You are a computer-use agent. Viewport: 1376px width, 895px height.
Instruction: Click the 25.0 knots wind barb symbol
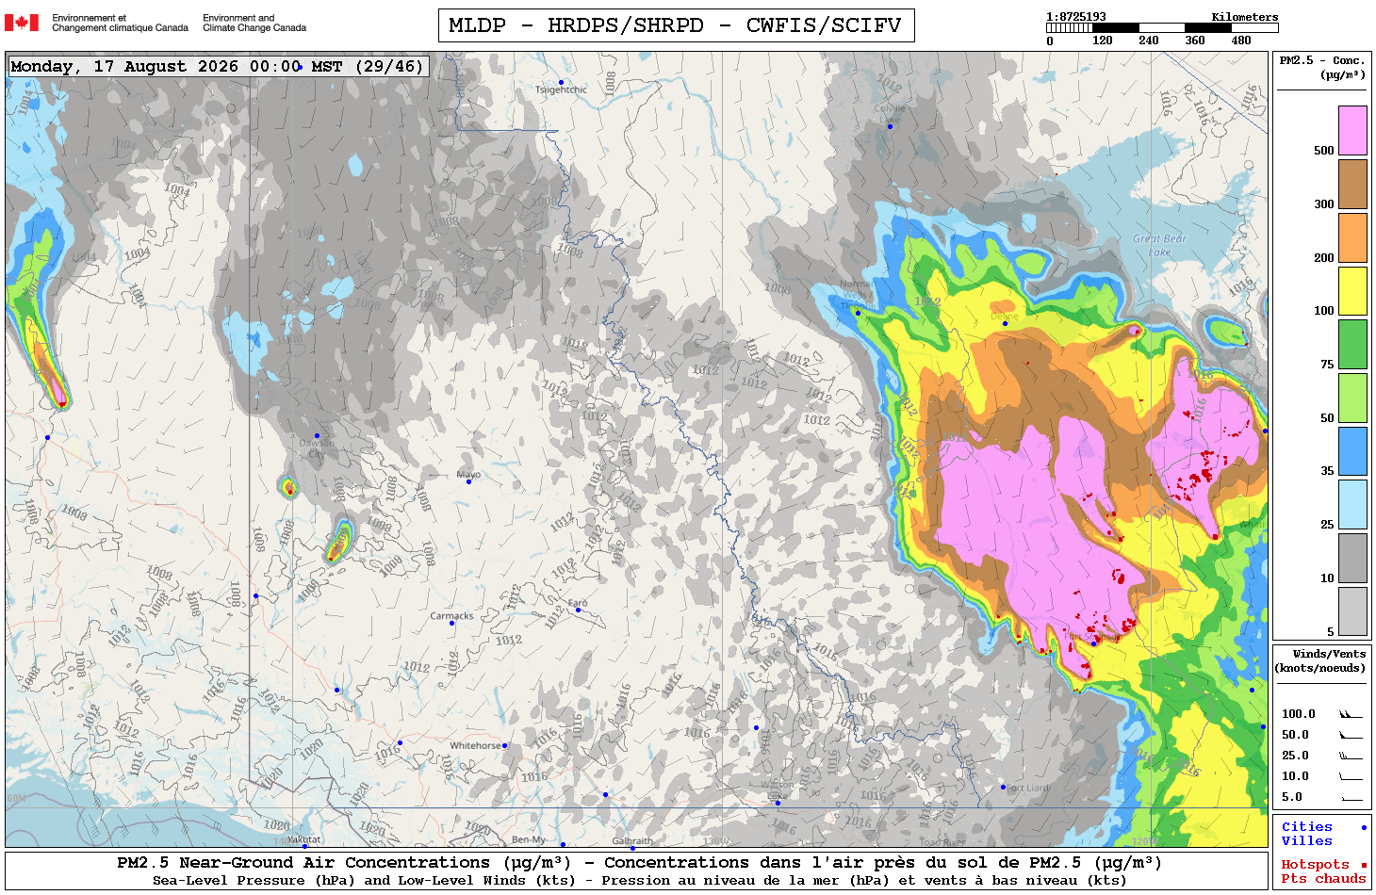click(x=1351, y=756)
